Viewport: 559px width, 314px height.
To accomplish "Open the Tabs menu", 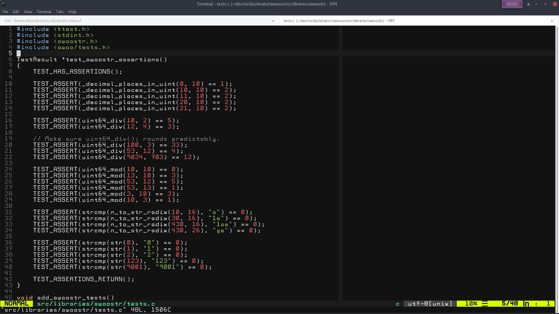I will [x=60, y=12].
